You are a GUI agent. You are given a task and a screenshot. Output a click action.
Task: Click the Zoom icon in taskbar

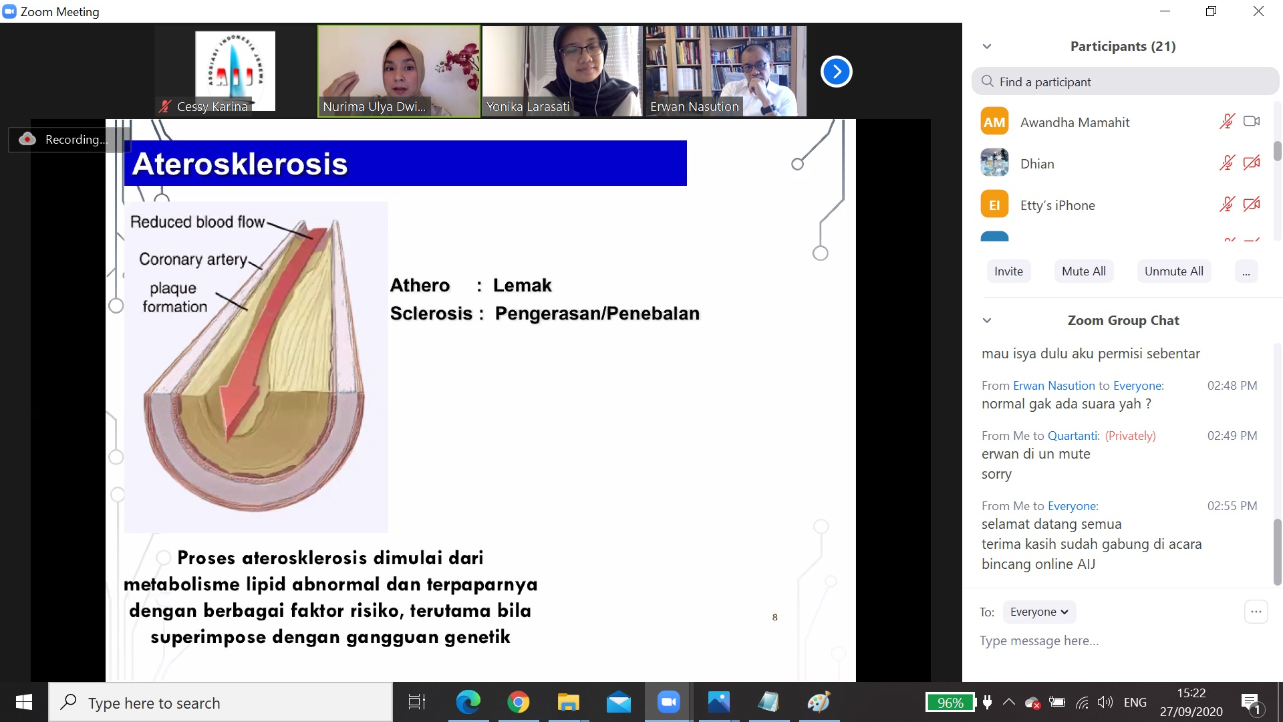click(x=668, y=702)
